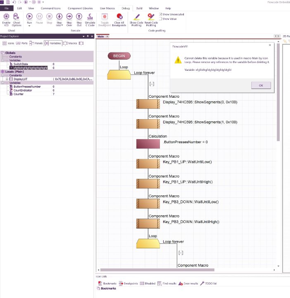Viewport: 290px width, 298px height.
Task: Click the redo icon in title bar
Action: [19, 2]
